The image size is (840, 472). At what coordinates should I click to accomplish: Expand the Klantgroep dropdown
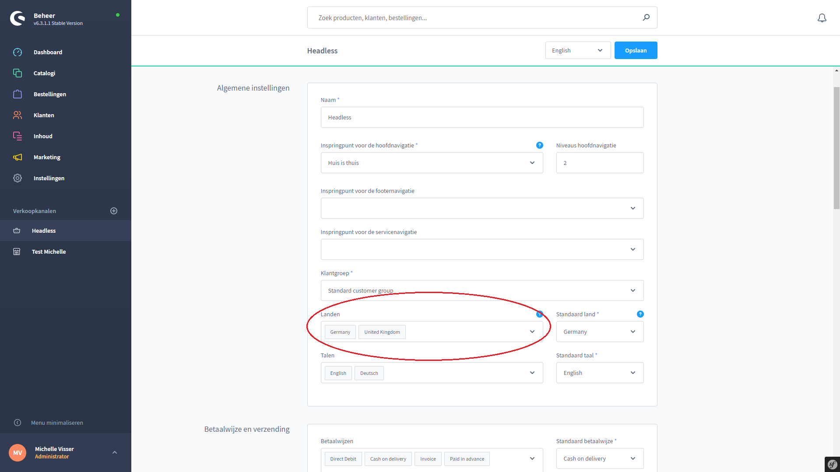coord(482,290)
